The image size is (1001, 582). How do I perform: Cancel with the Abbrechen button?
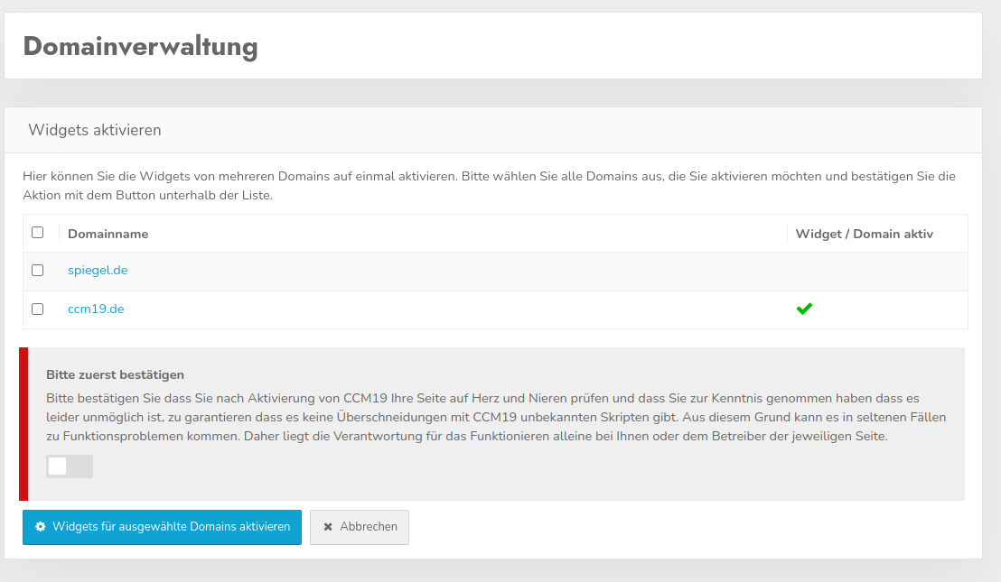point(360,527)
